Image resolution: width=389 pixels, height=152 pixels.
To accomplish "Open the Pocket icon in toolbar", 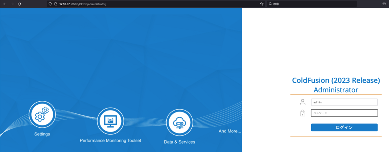I will pyautogui.click(x=383, y=4).
